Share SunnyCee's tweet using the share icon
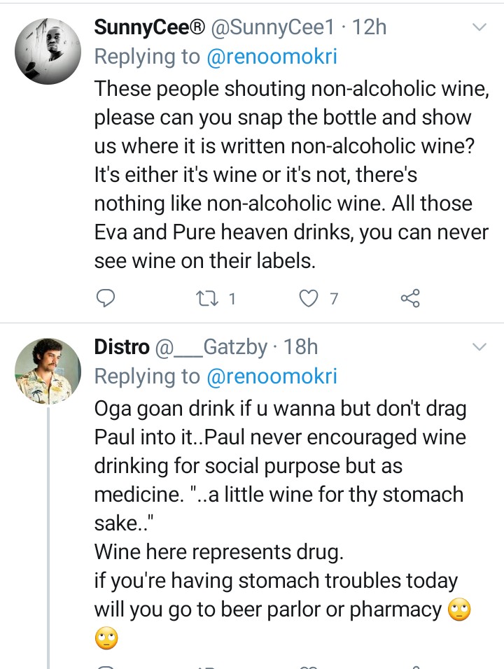The height and width of the screenshot is (669, 504). click(410, 299)
